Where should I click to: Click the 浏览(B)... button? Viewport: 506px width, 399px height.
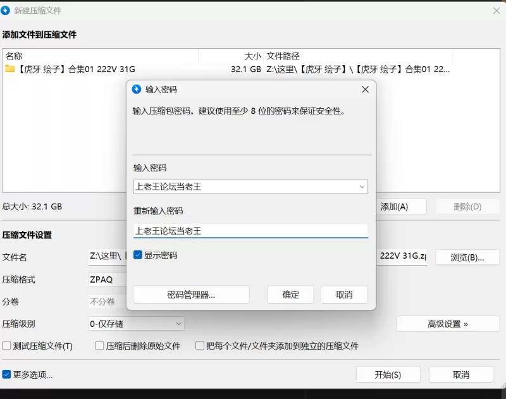click(x=467, y=257)
